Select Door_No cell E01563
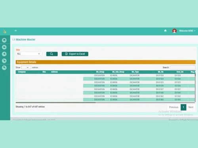The width and height of the screenshot is (198, 148). (178, 99)
